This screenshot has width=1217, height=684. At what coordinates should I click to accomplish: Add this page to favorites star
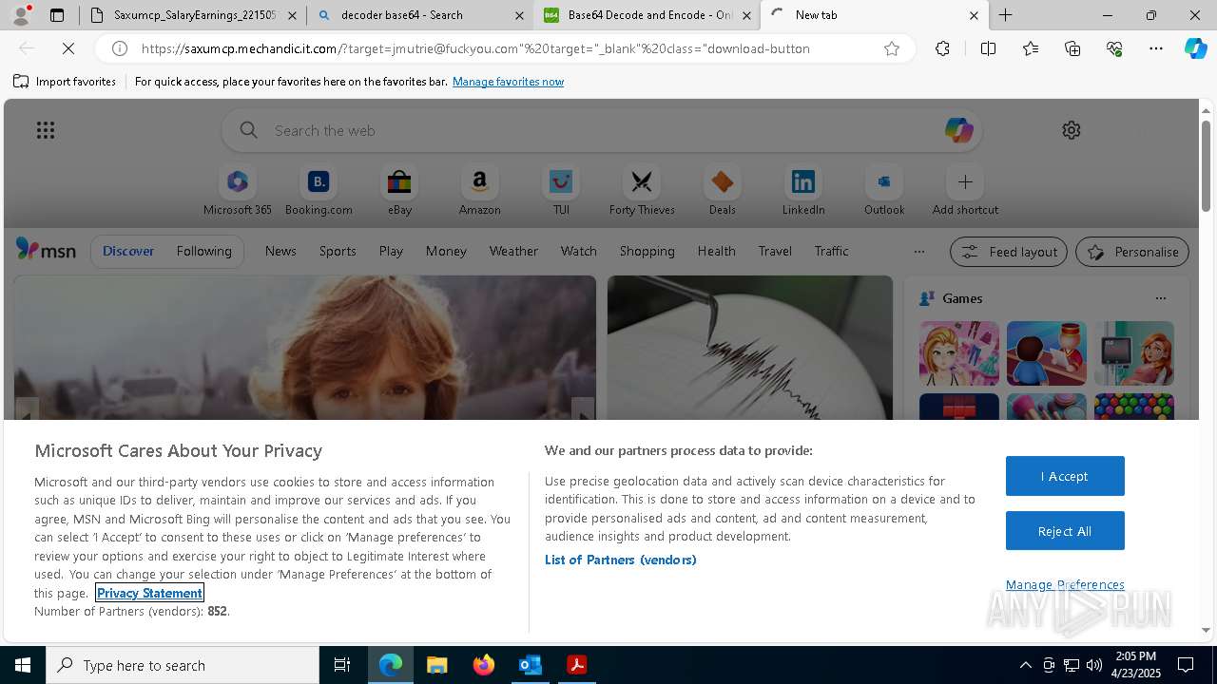click(x=892, y=48)
